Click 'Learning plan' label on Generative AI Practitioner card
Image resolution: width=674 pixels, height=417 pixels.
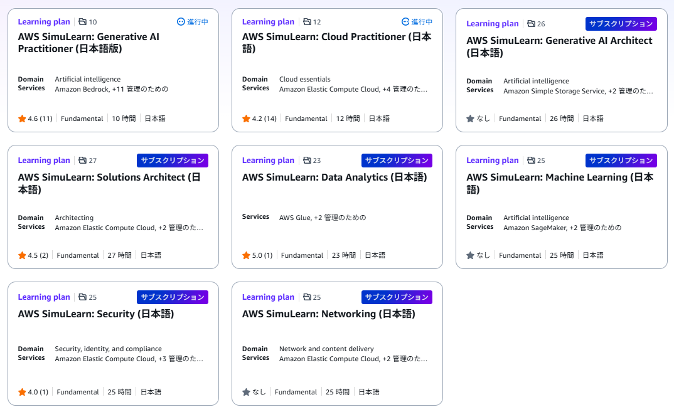coord(44,22)
